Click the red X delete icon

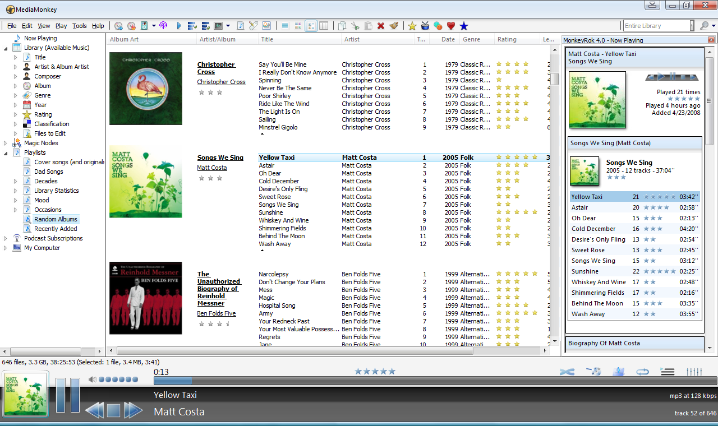(381, 26)
